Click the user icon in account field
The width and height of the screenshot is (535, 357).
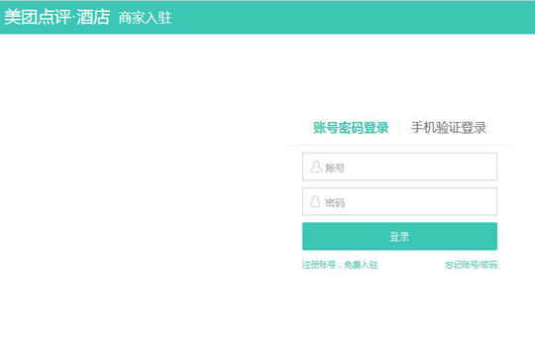(316, 167)
